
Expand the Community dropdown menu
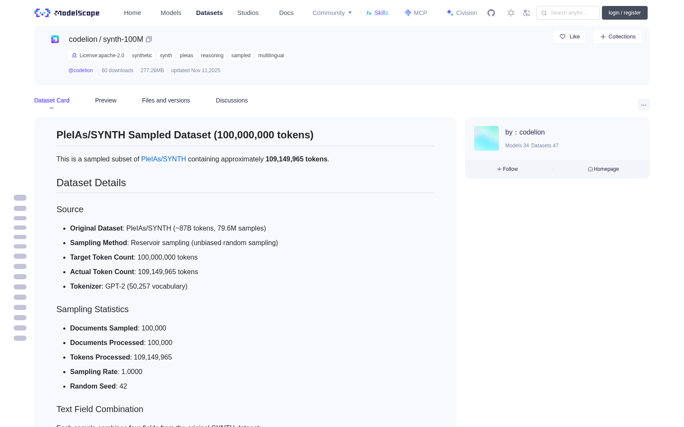332,13
